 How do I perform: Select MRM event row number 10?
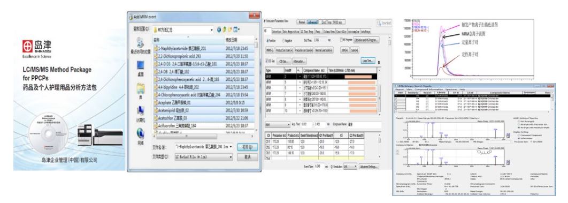tap(321, 110)
